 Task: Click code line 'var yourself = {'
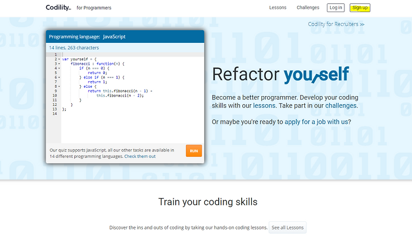tap(79, 59)
